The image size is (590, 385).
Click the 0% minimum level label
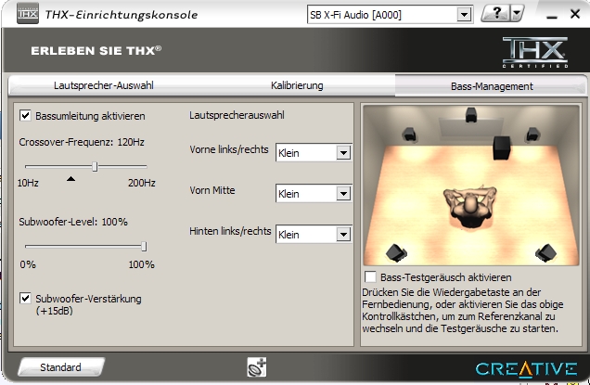[x=28, y=264]
